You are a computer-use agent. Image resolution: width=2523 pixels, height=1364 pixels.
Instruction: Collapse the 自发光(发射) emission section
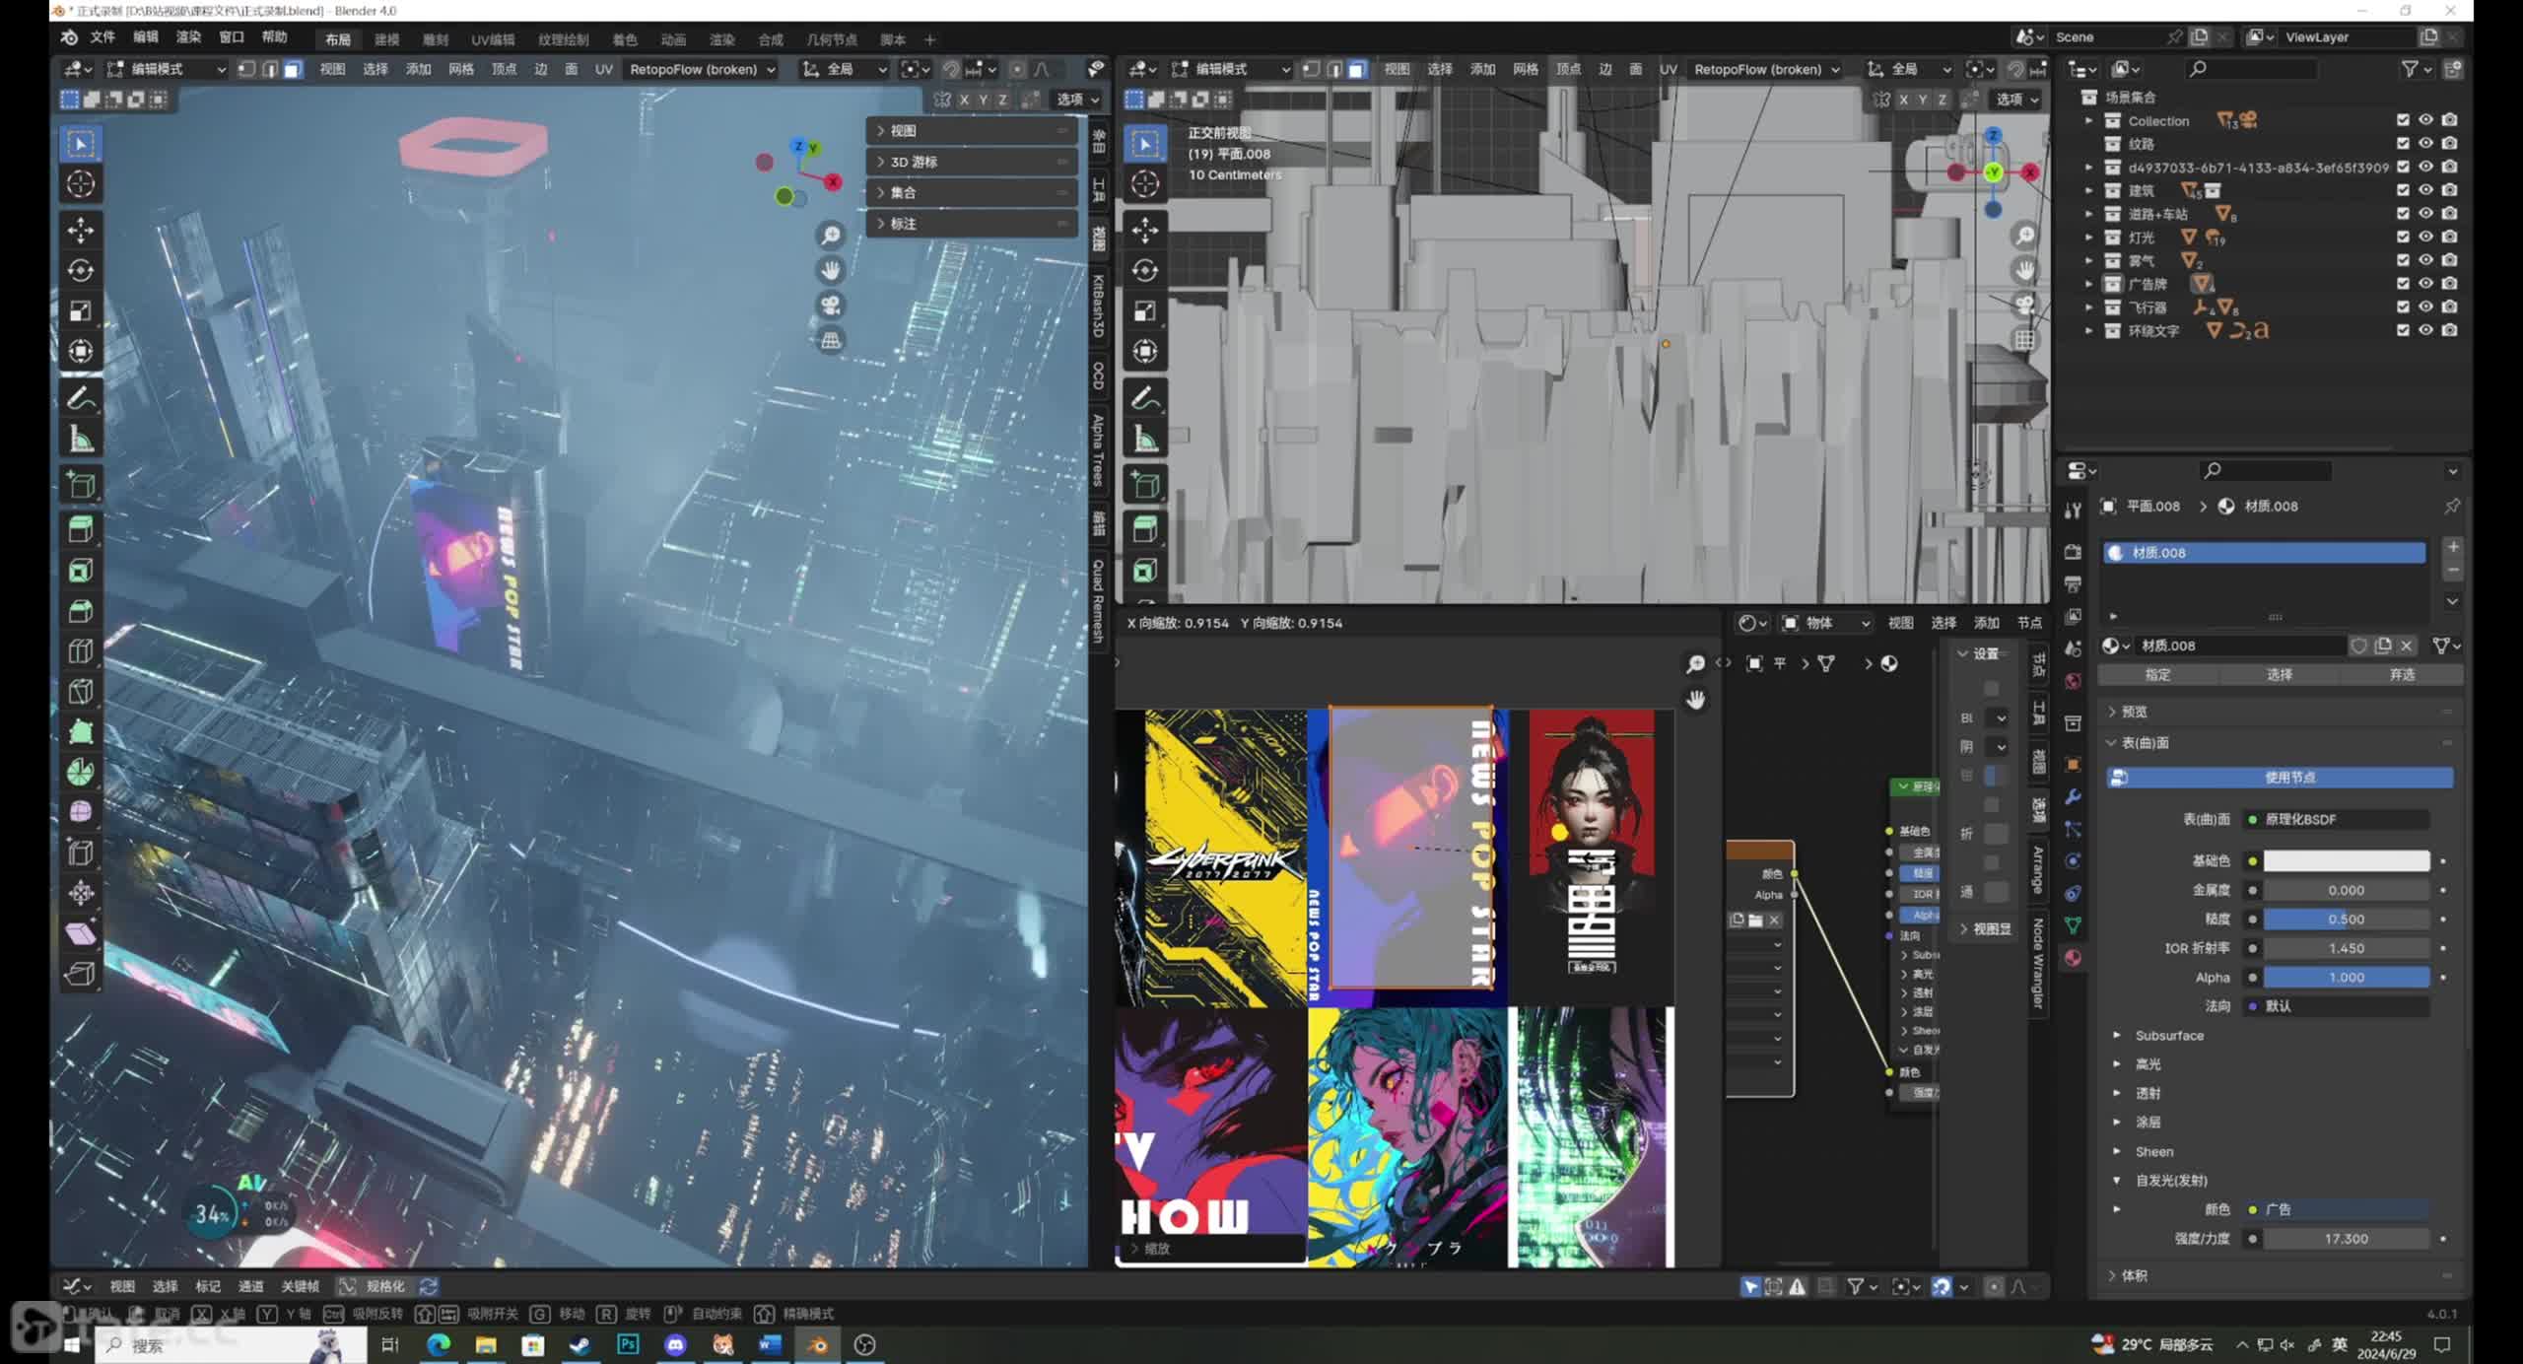coord(2118,1180)
